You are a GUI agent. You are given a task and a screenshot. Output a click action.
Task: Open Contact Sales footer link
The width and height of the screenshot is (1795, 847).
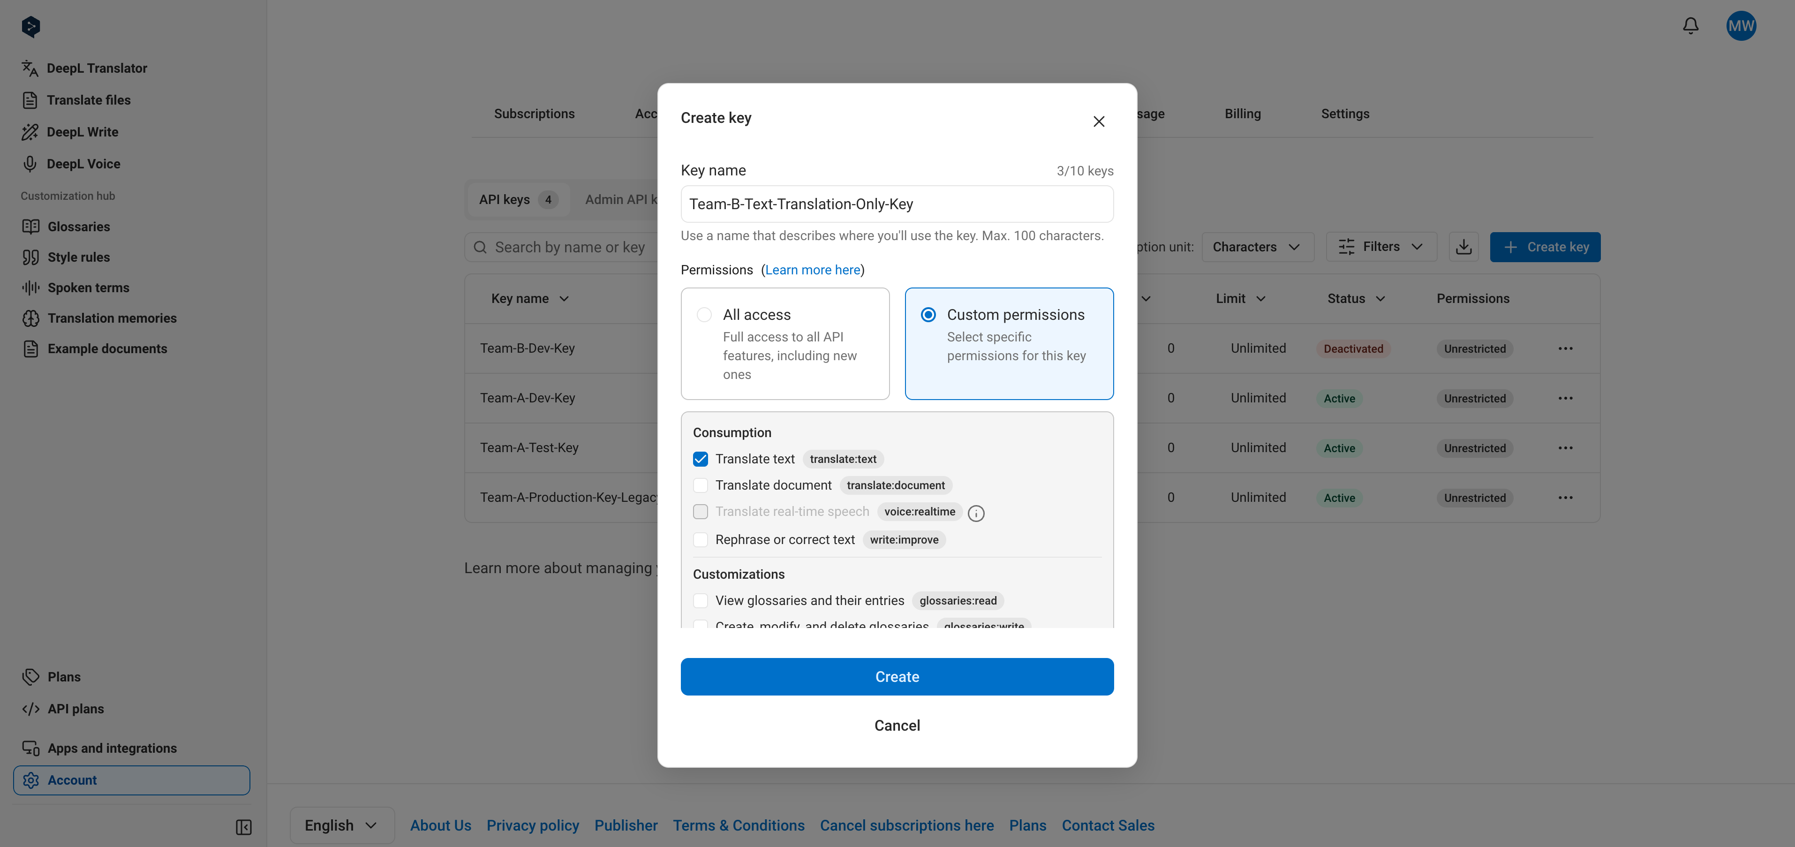[x=1107, y=825]
